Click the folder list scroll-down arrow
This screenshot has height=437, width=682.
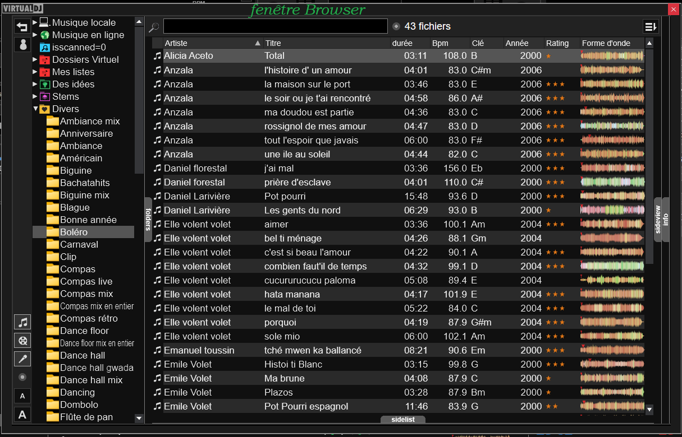[139, 418]
